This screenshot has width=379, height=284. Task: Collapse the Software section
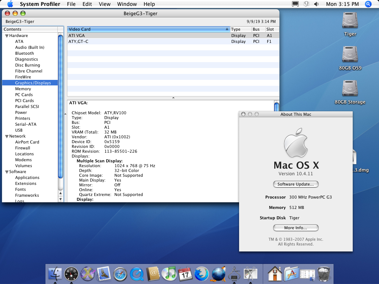pyautogui.click(x=7, y=172)
